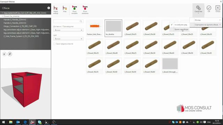Select the i_Dowel_08x50 thumbnail
223x125 pixels.
point(189,47)
